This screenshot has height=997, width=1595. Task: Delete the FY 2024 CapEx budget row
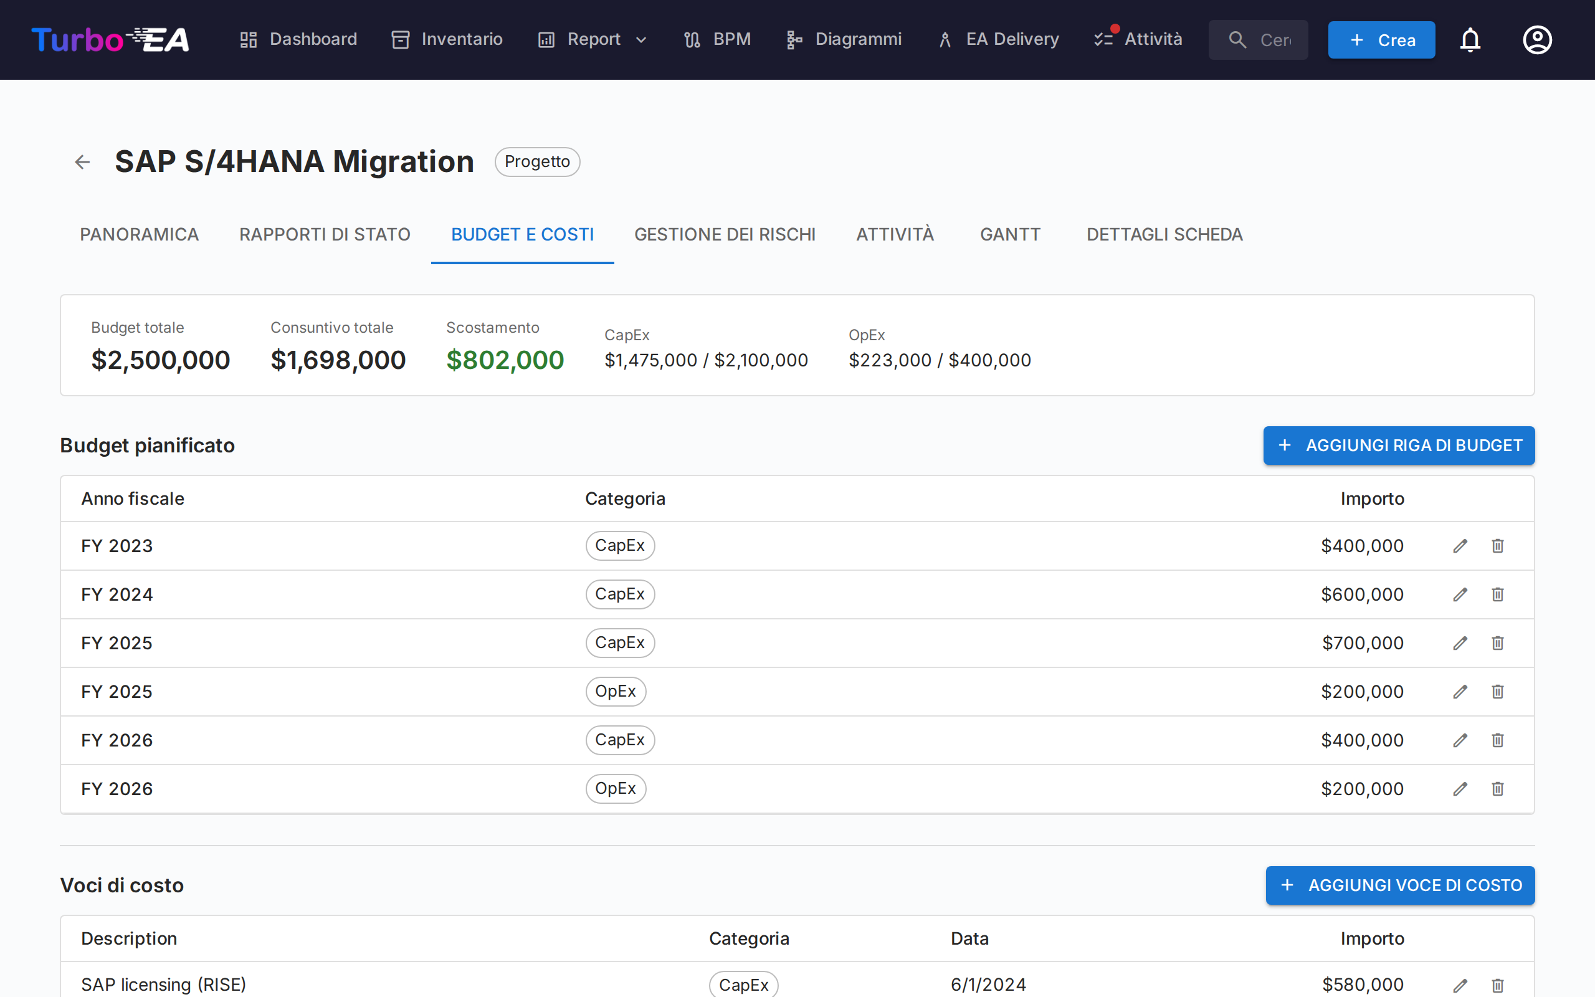pos(1497,594)
